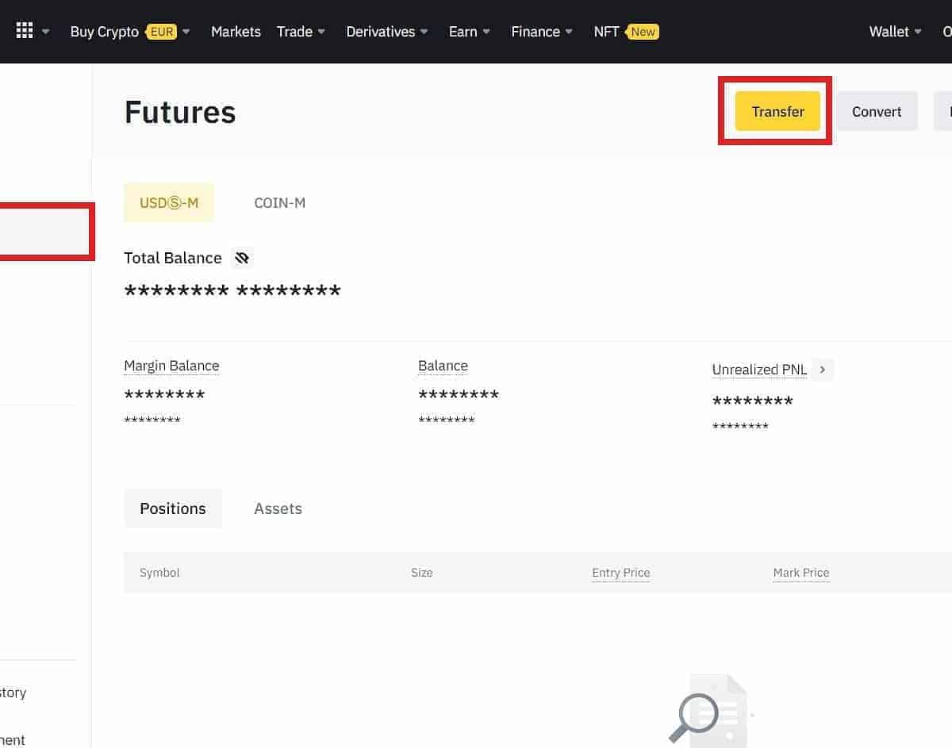Switch to the COIN-M tab
952x748 pixels.
(279, 203)
